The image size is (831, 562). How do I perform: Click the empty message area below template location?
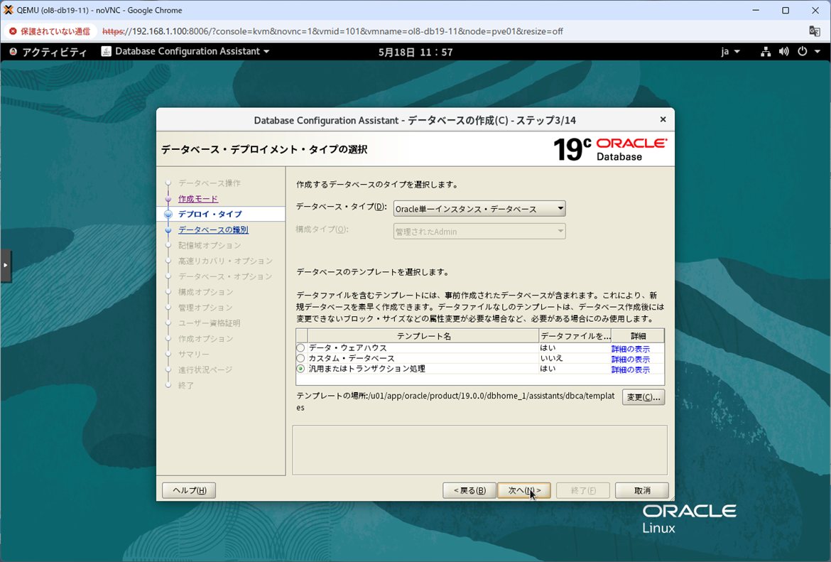479,450
